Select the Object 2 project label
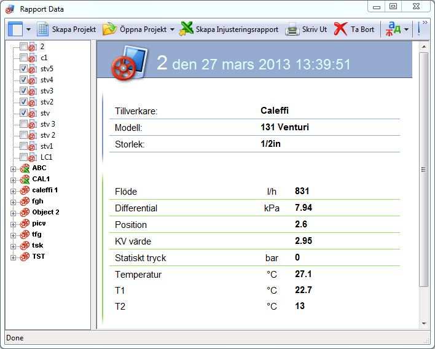This screenshot has height=349, width=435. 46,212
